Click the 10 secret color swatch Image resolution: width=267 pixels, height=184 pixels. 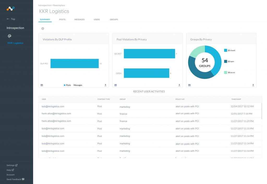226,72
